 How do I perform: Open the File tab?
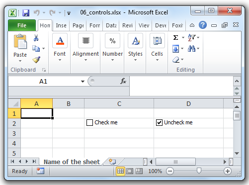click(x=22, y=25)
